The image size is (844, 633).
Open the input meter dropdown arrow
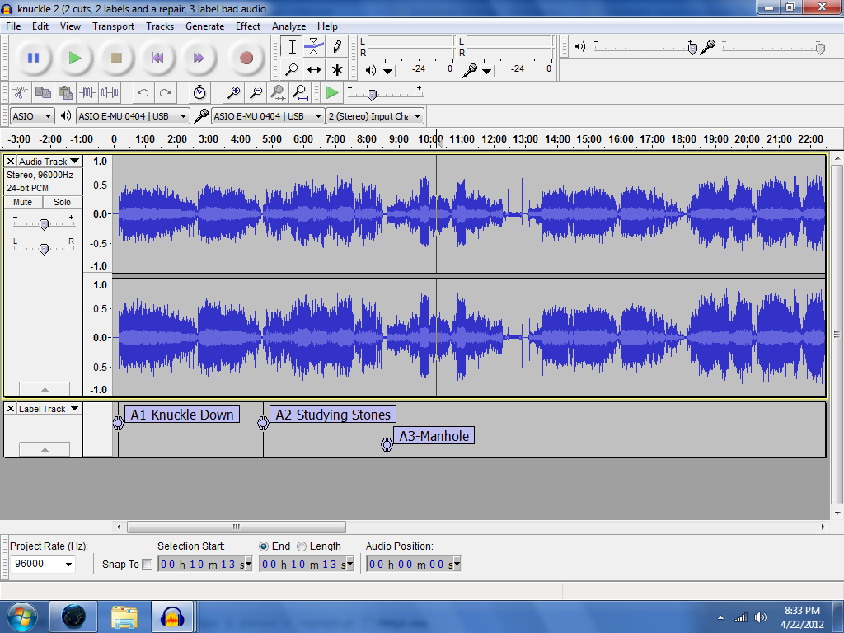(486, 71)
